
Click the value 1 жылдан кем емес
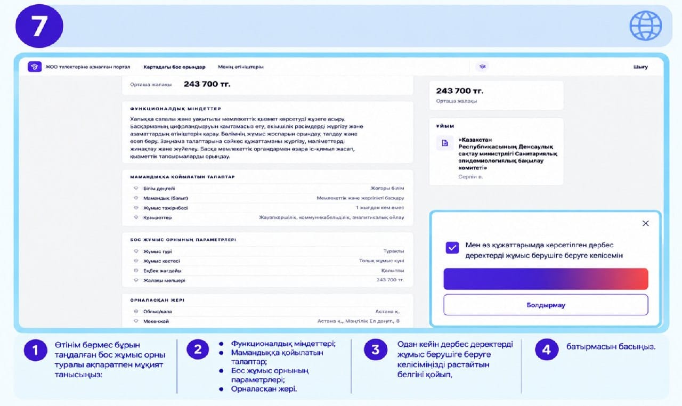tap(380, 208)
